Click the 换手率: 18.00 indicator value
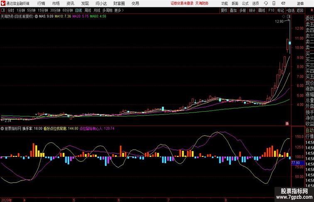 [32, 129]
